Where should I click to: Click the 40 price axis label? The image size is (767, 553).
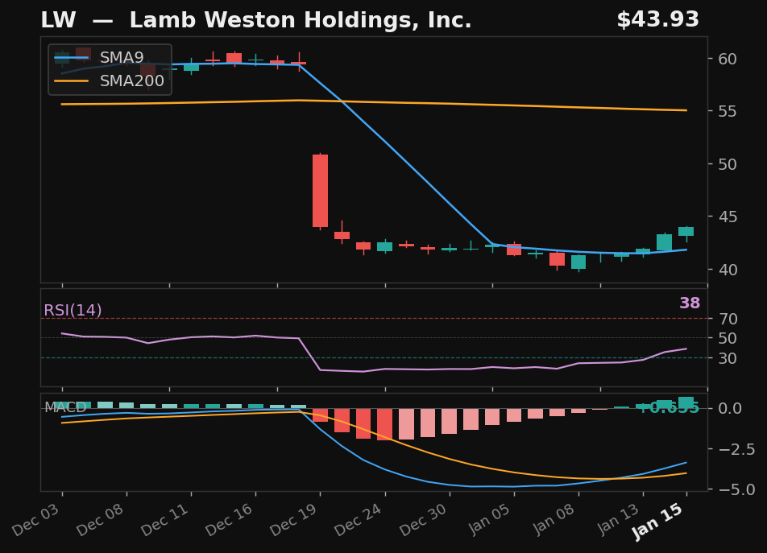pyautogui.click(x=728, y=269)
